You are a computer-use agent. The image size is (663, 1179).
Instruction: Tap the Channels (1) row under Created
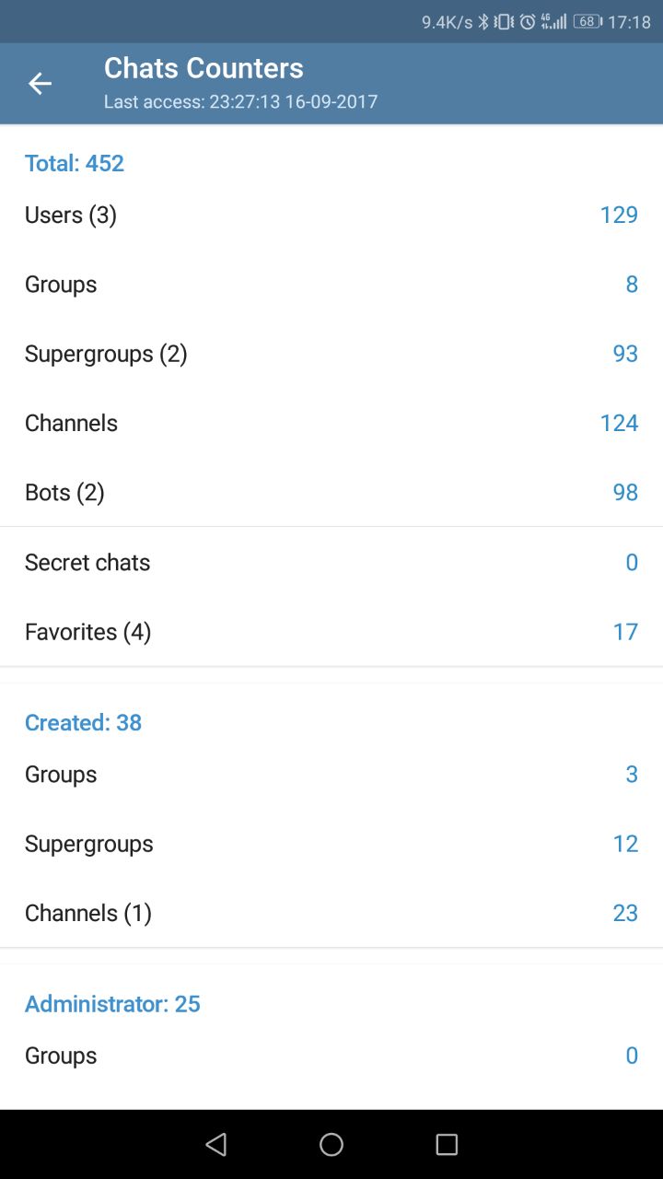pyautogui.click(x=331, y=913)
